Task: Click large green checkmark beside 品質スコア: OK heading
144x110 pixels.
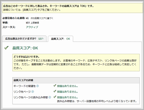Action: pos(6,48)
